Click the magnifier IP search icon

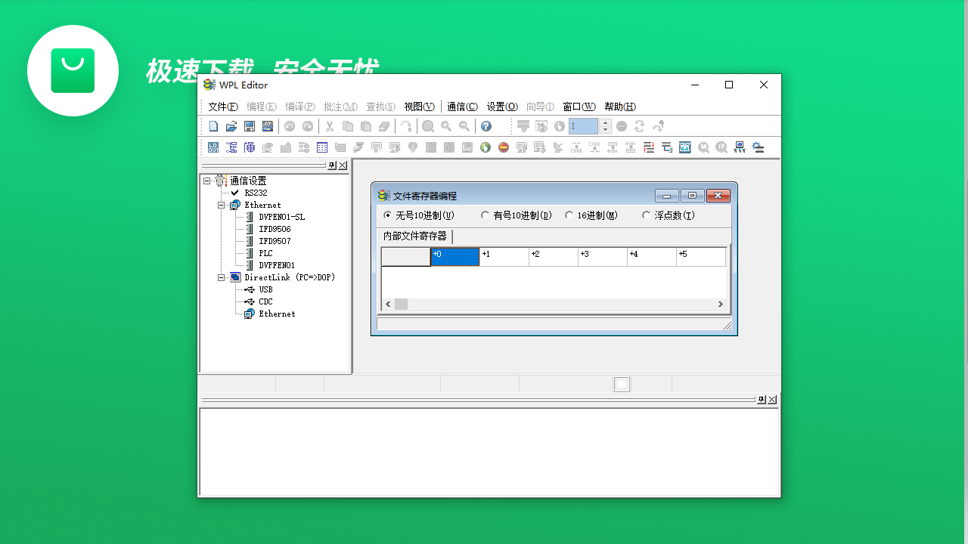pyautogui.click(x=721, y=147)
